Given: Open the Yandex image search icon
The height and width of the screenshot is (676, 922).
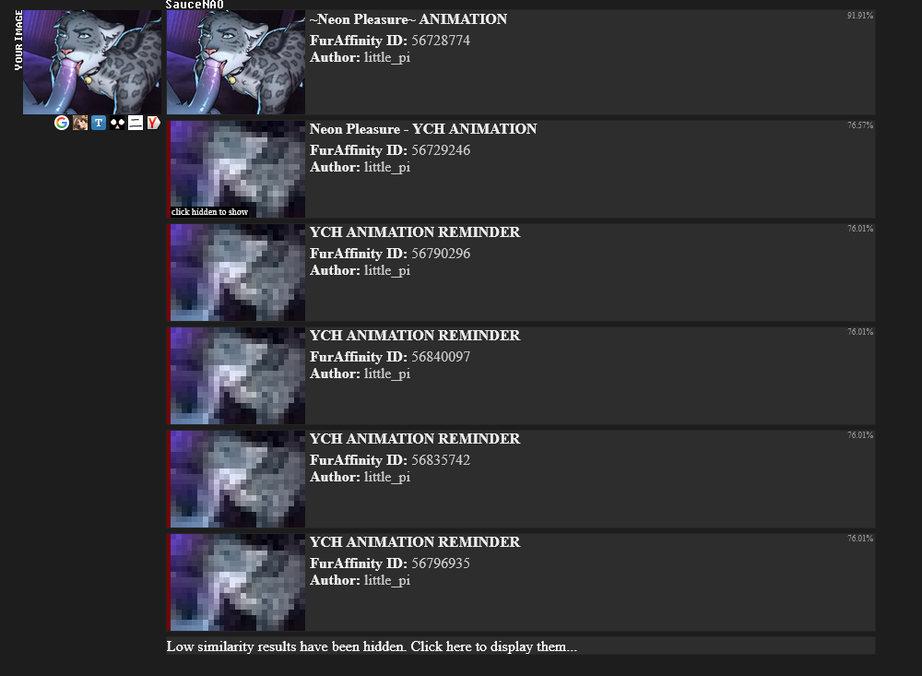Looking at the screenshot, I should point(153,123).
